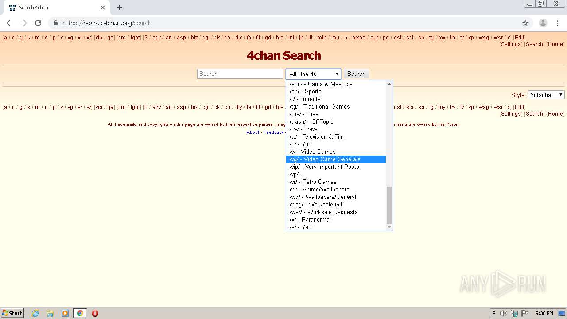This screenshot has height=319, width=567.
Task: Select /y/ - Yaoi option
Action: (336, 227)
